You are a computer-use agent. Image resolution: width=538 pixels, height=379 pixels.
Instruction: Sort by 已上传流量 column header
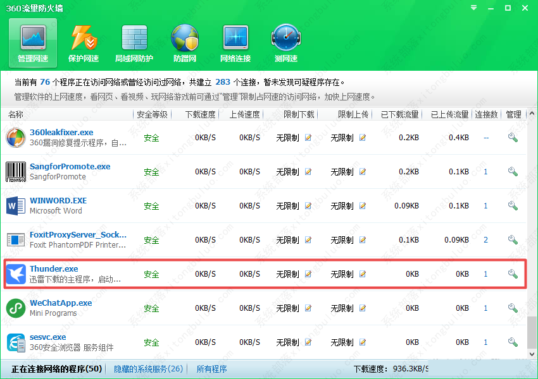coord(450,114)
